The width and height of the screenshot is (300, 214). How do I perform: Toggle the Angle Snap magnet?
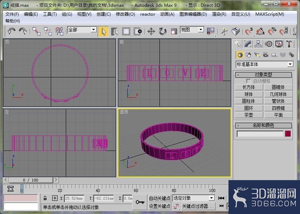(260, 31)
